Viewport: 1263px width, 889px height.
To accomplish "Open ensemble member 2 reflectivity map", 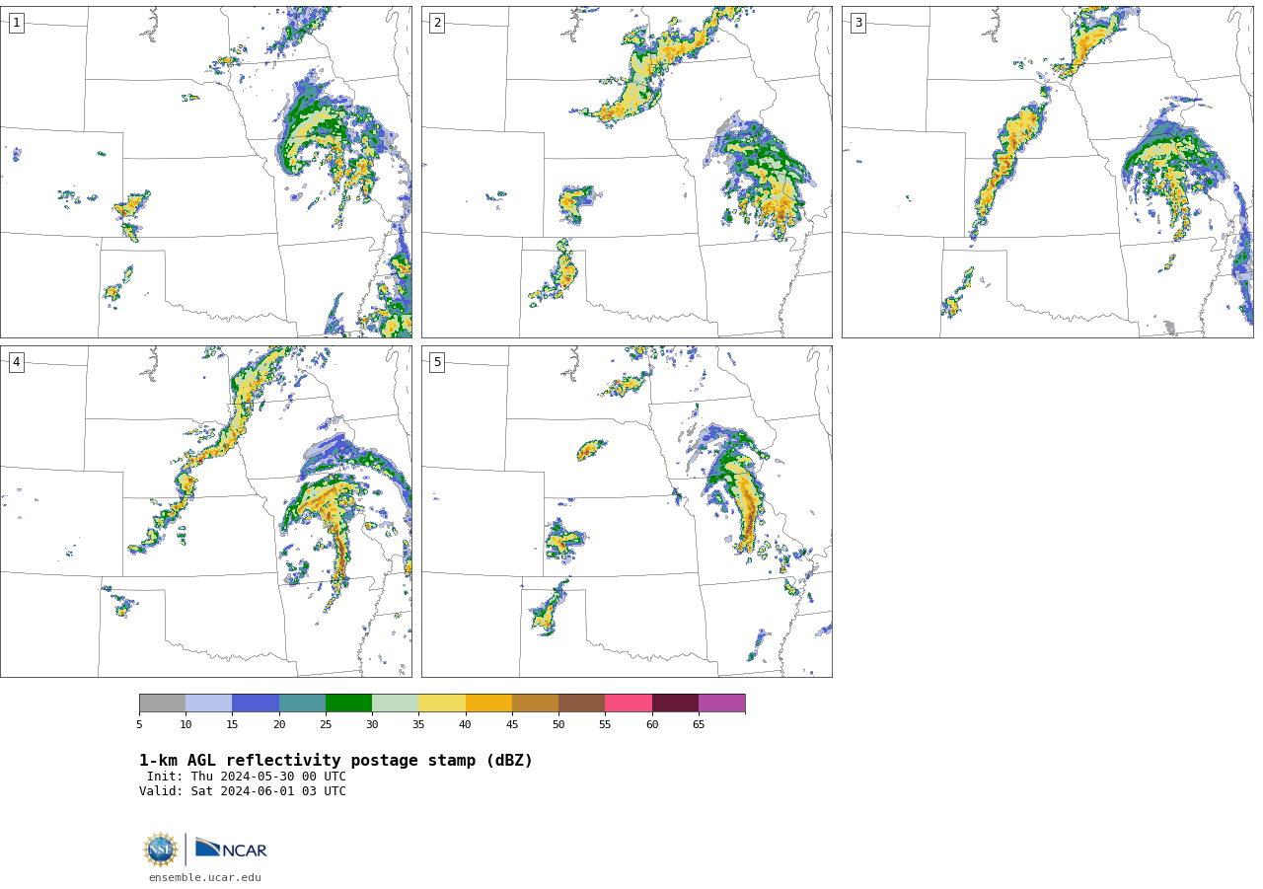I will point(627,172).
